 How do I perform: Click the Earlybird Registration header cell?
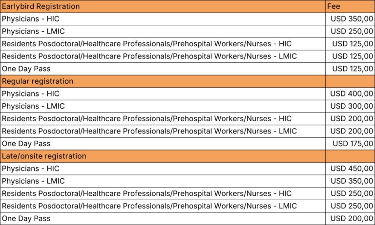41,6
